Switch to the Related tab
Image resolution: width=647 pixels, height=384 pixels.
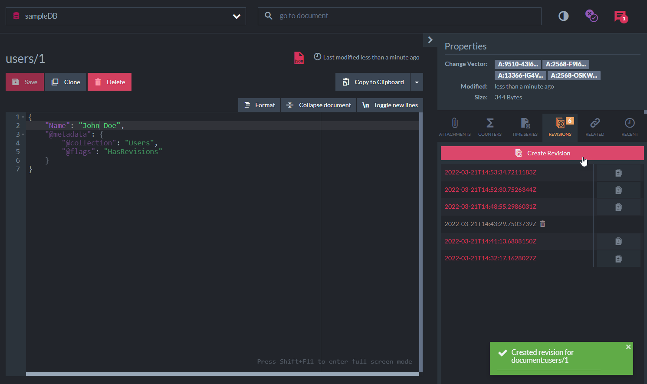pos(595,127)
